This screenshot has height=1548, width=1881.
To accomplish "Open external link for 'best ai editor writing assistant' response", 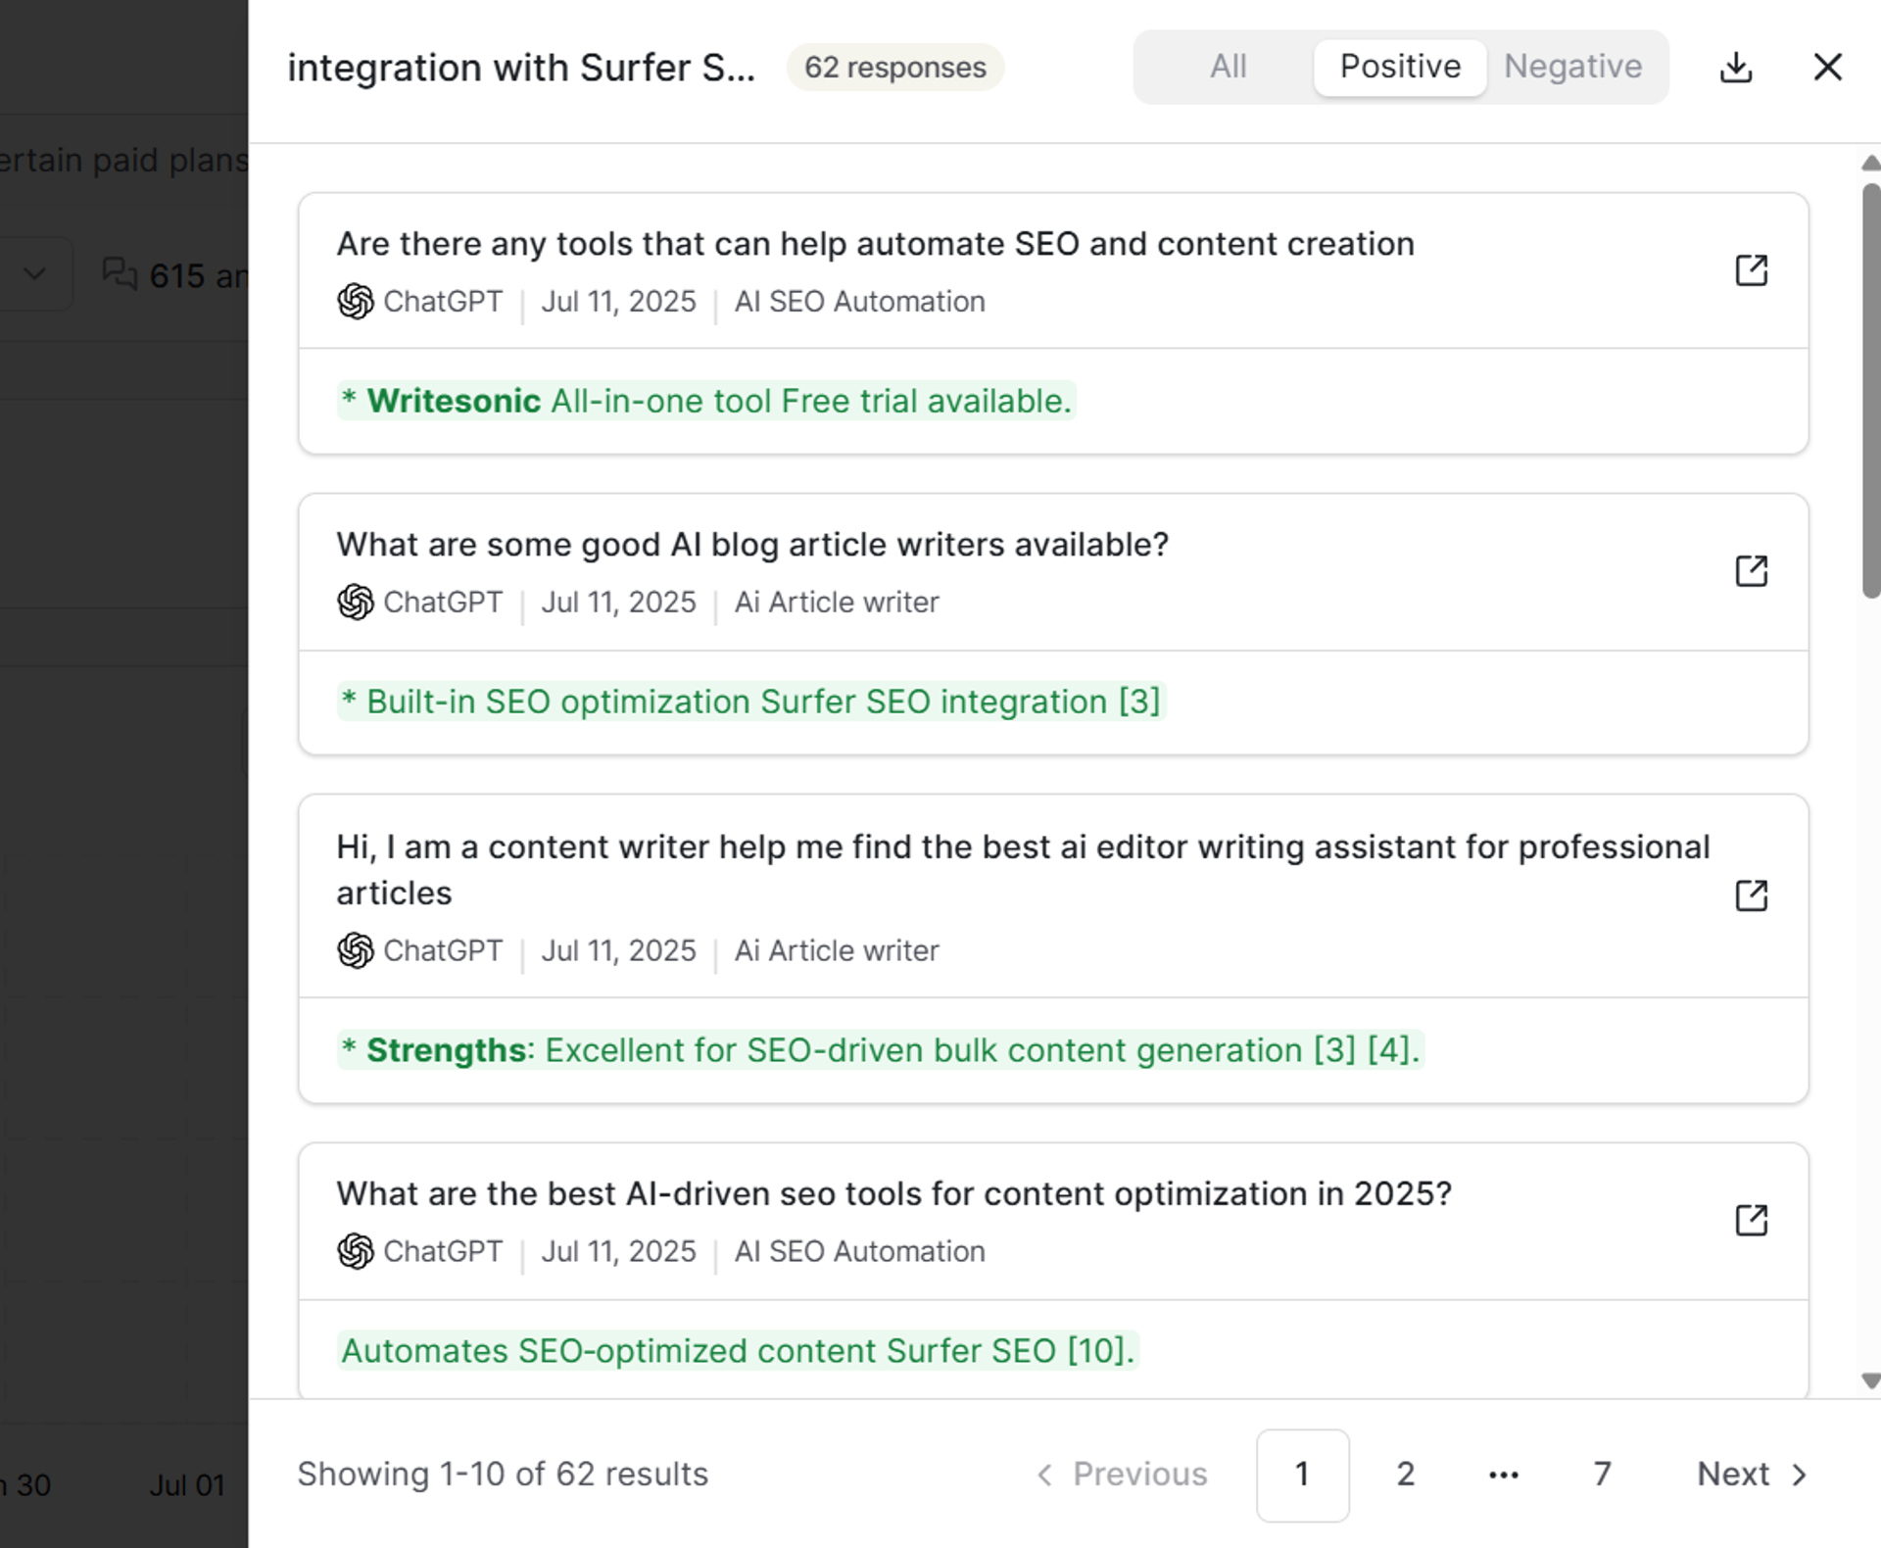I will click(x=1752, y=895).
